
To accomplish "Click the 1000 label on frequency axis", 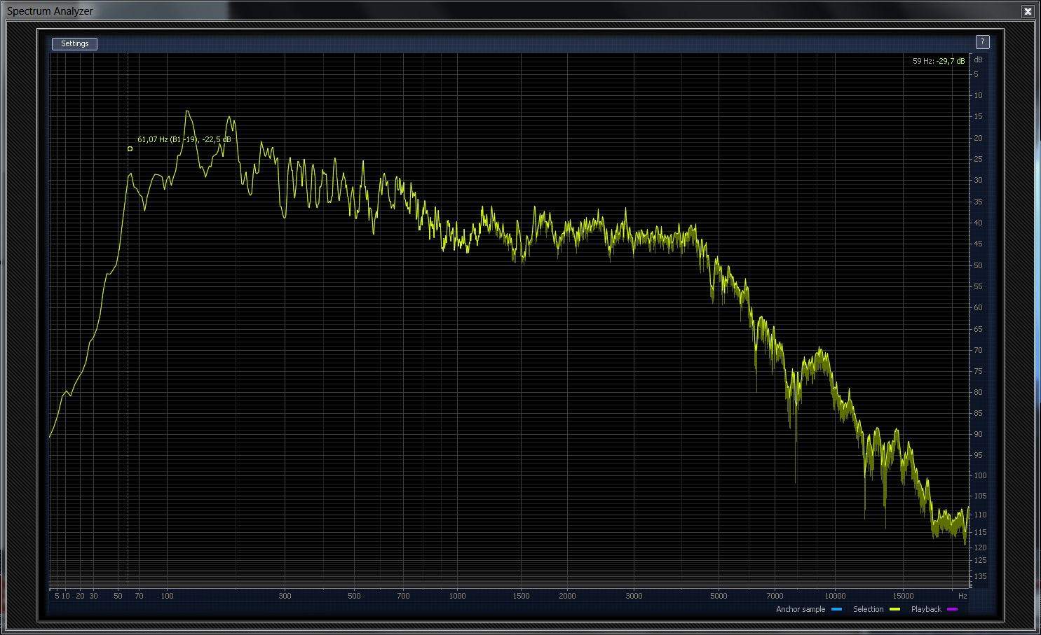I will pos(457,596).
